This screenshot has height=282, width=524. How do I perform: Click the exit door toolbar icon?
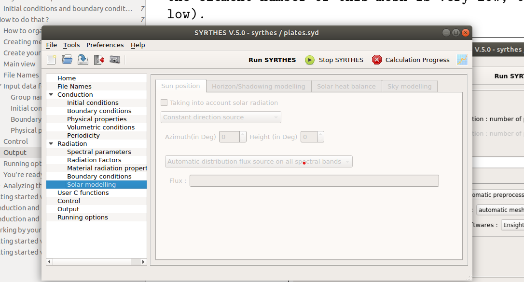(99, 60)
